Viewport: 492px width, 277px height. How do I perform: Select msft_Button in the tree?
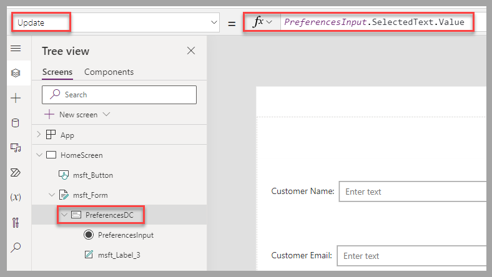[93, 175]
